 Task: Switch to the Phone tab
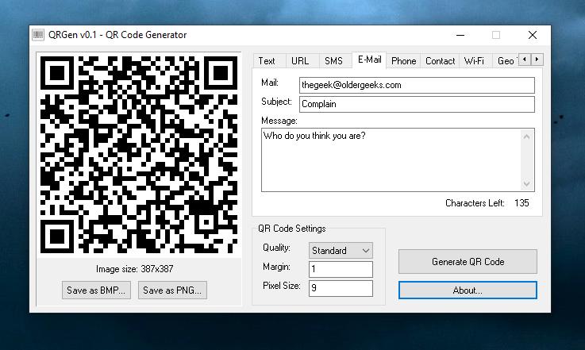404,61
